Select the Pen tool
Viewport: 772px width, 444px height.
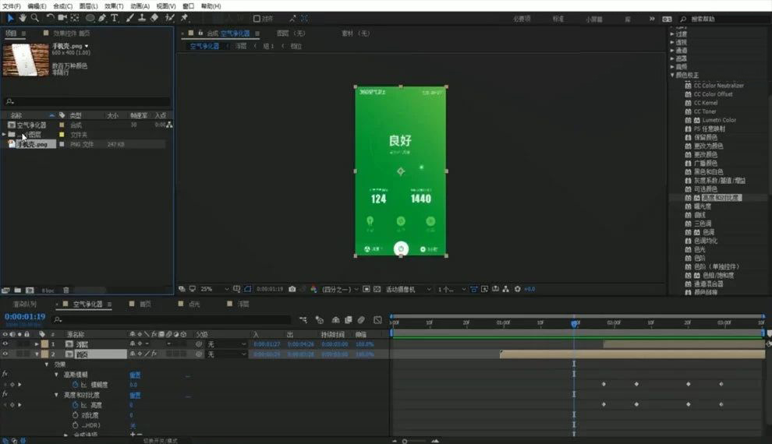coord(102,18)
